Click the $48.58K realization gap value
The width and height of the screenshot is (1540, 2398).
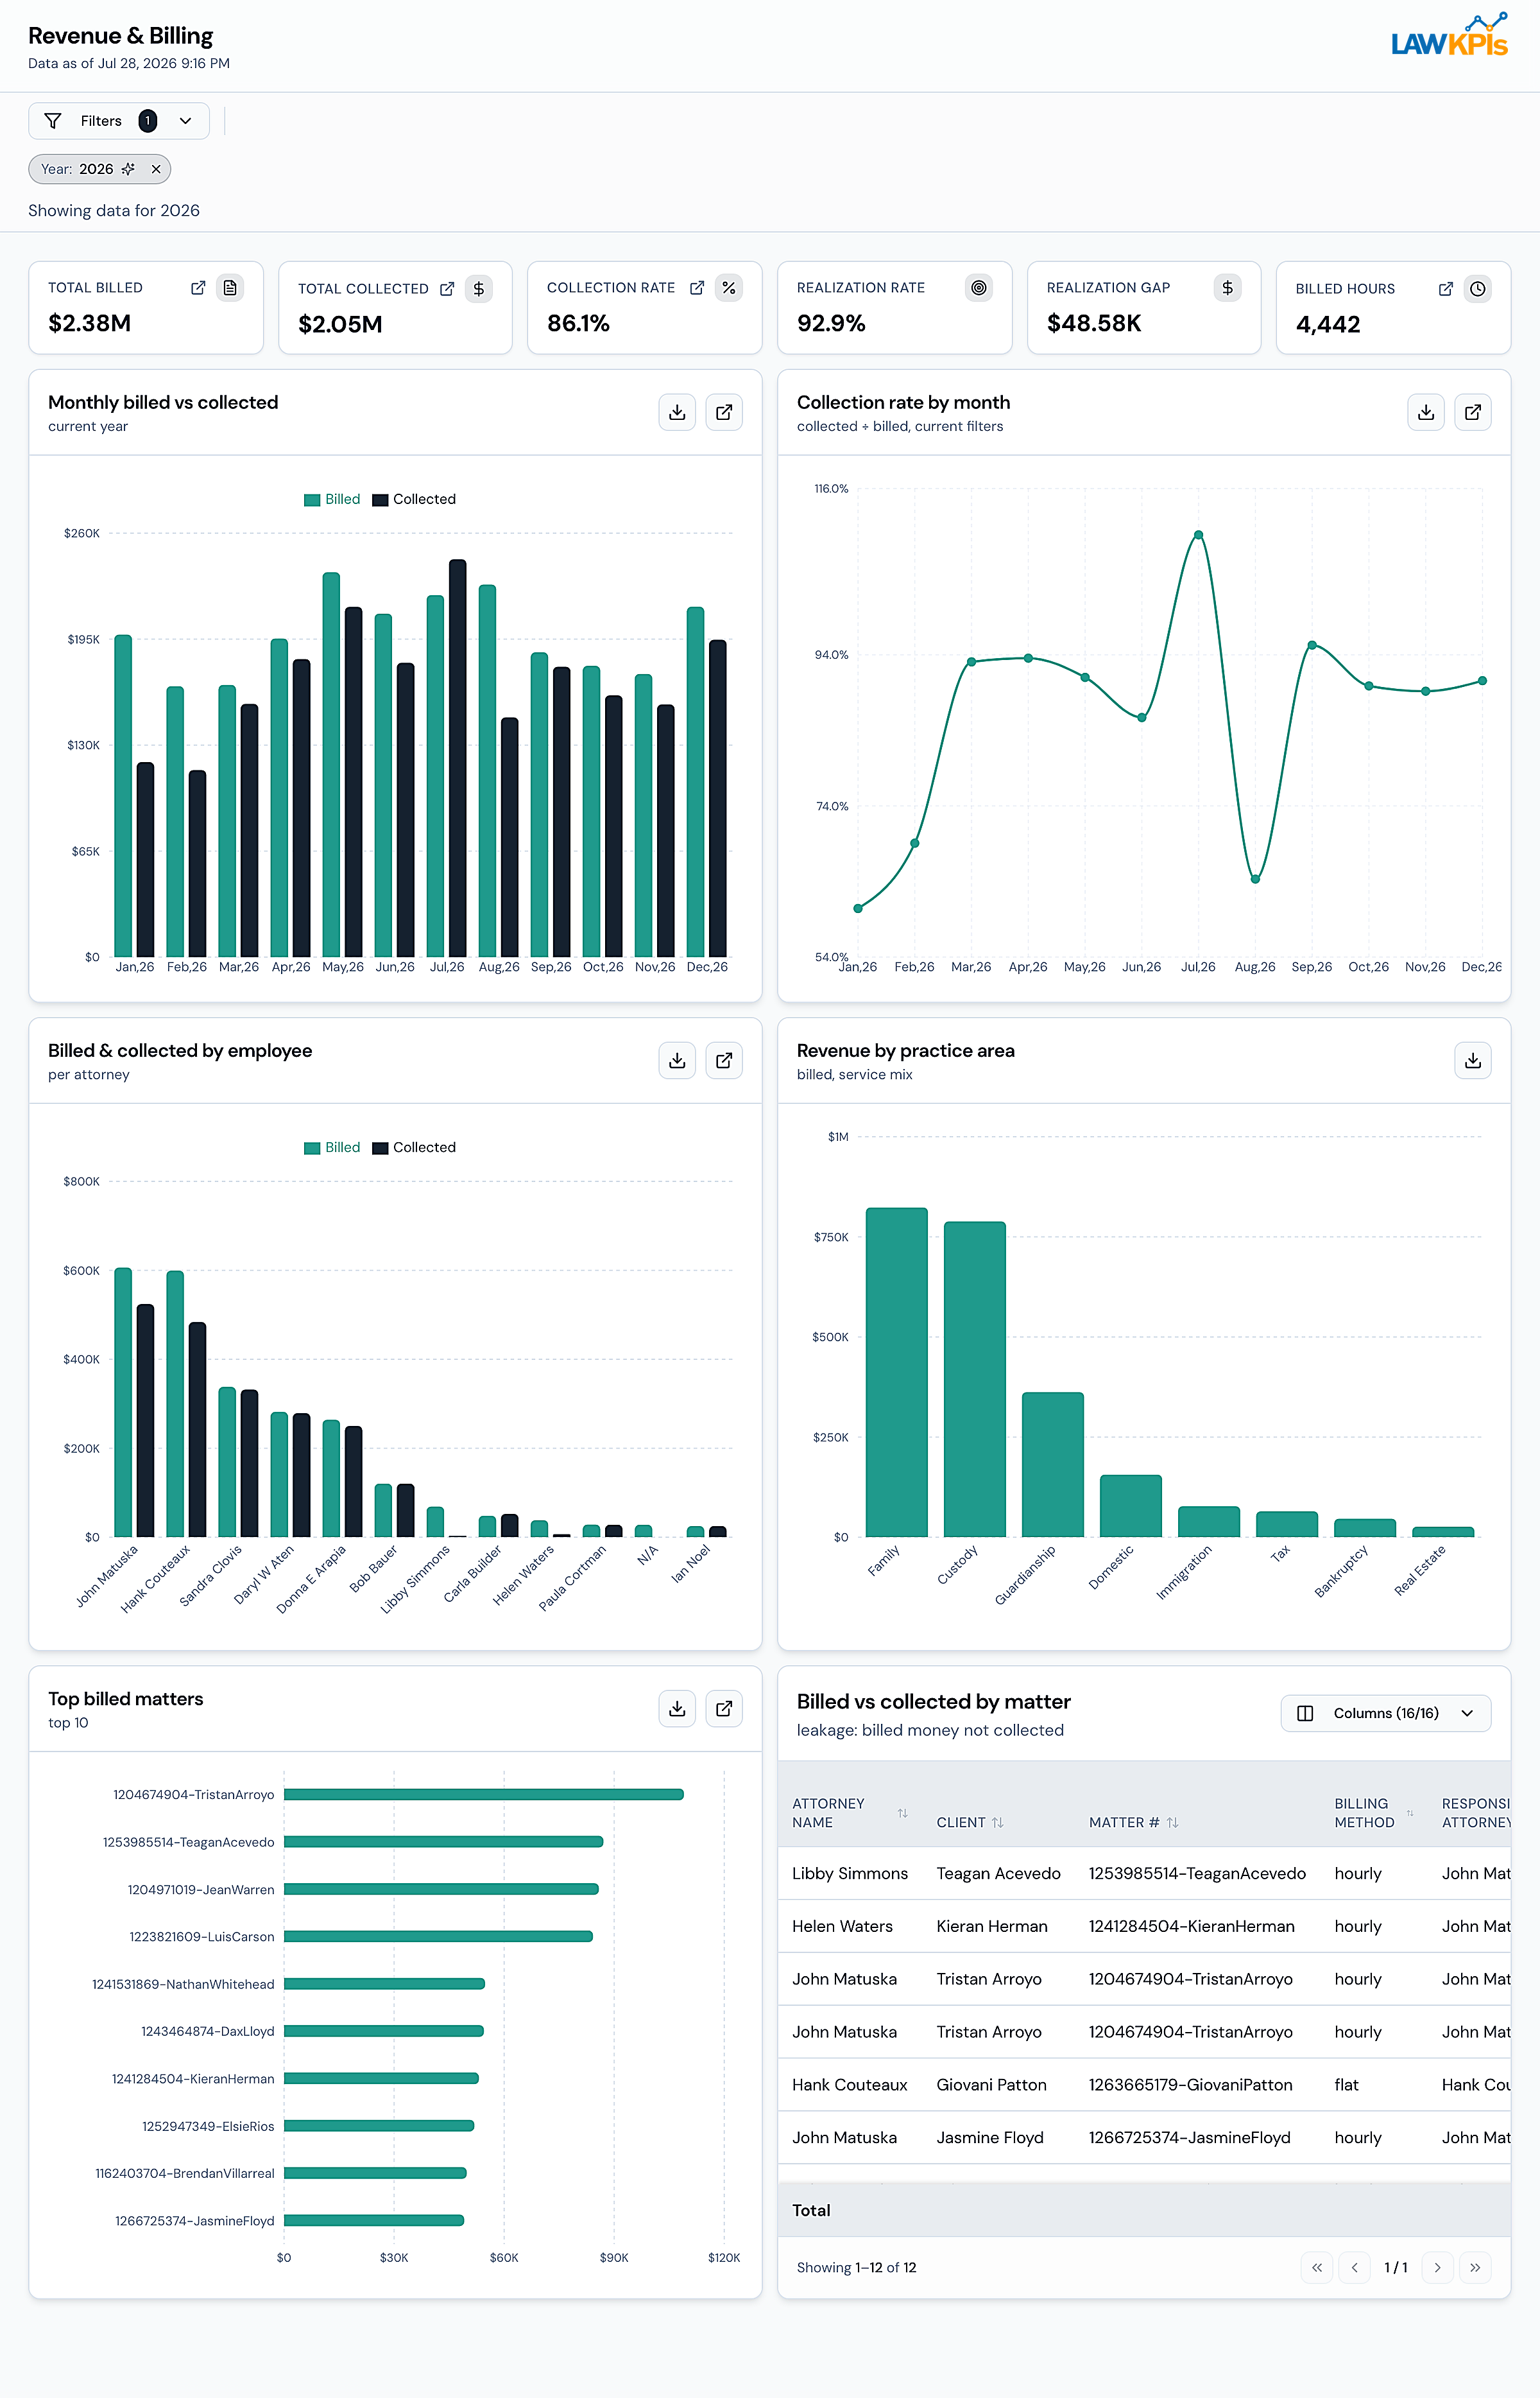(x=1094, y=323)
